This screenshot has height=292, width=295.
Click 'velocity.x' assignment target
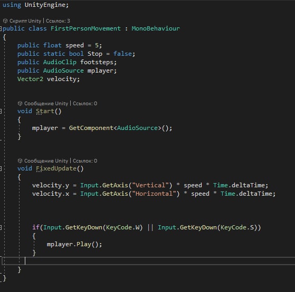click(x=51, y=194)
